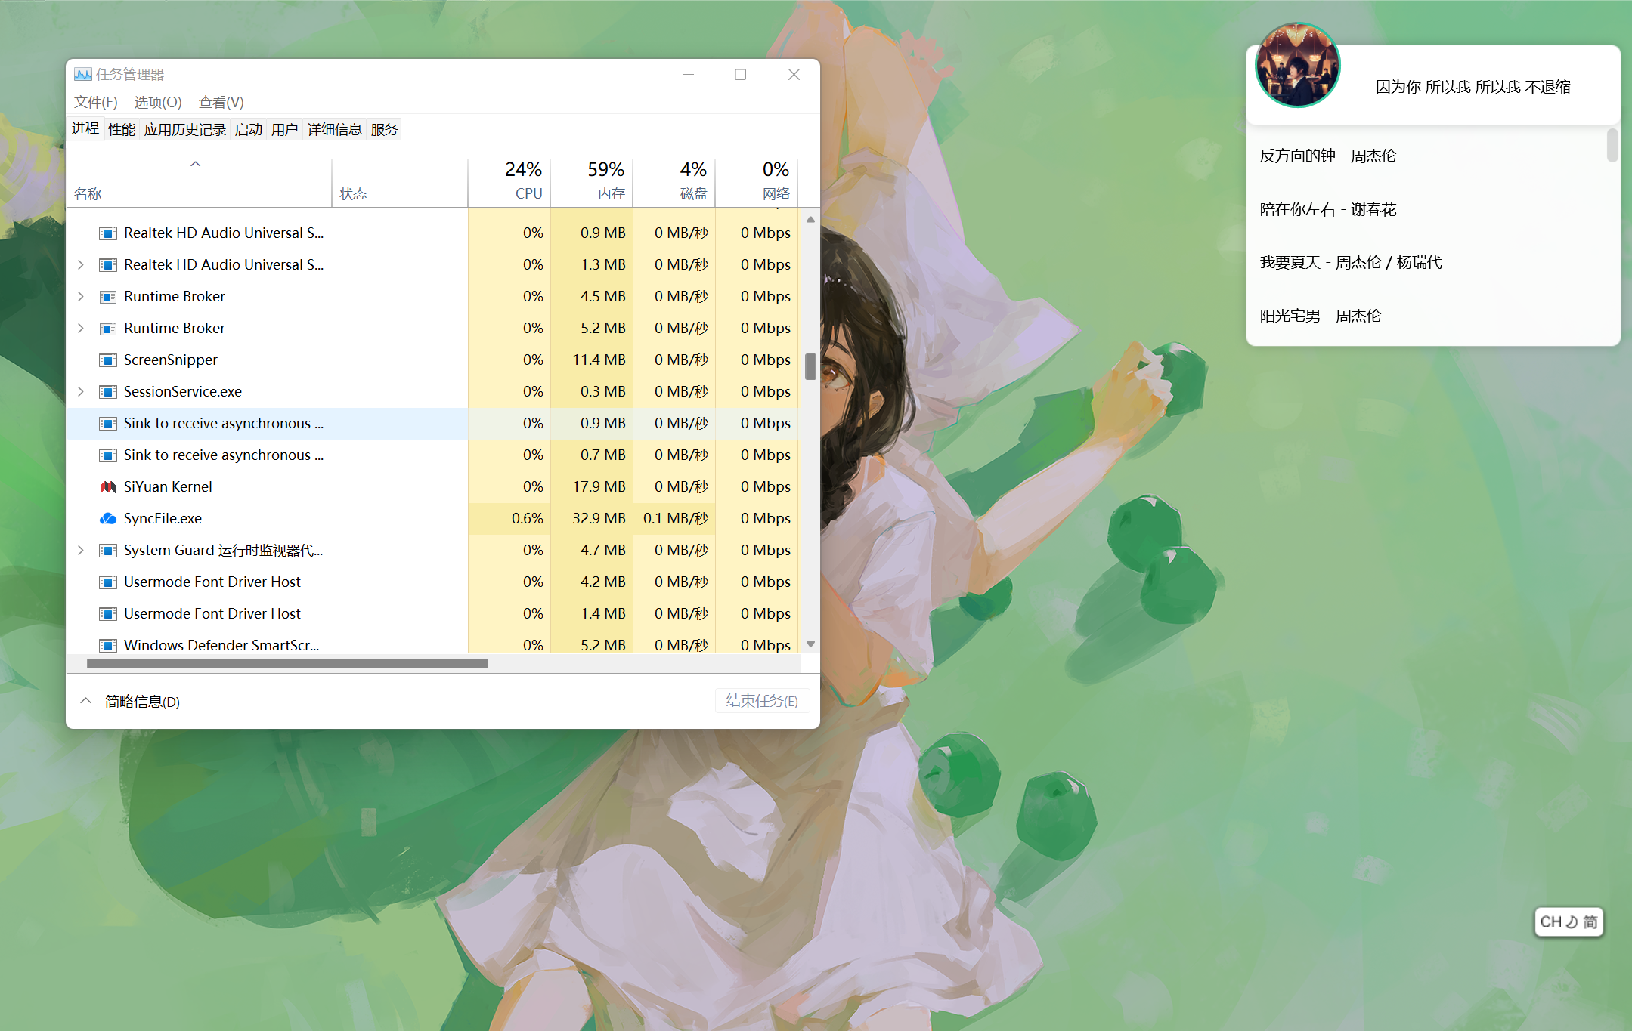Open the 详细信息 tab

[334, 129]
